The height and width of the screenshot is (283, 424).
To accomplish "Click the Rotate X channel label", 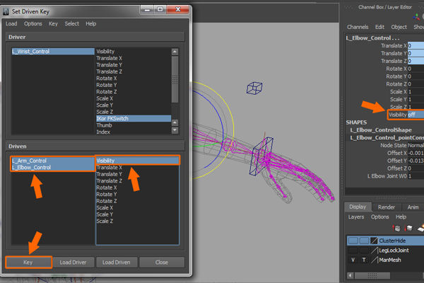I will [x=396, y=69].
